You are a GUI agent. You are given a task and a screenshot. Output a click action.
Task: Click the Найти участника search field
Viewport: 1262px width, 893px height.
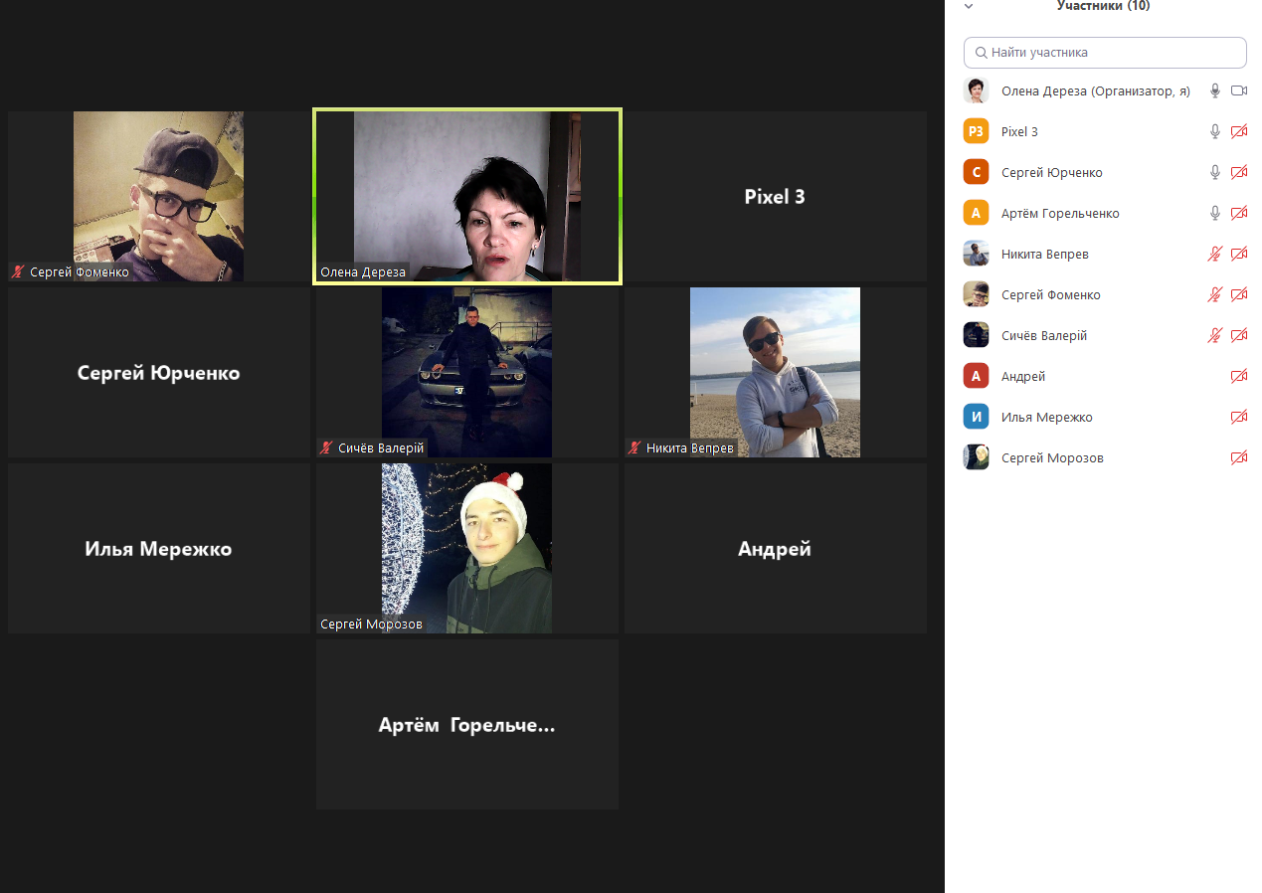click(1105, 53)
